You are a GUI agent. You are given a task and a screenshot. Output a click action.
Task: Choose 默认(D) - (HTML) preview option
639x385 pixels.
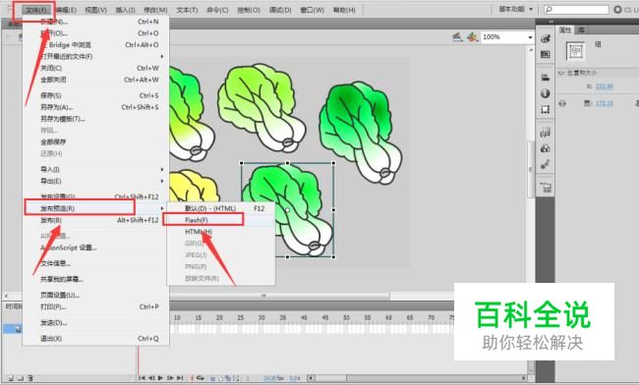coord(221,208)
